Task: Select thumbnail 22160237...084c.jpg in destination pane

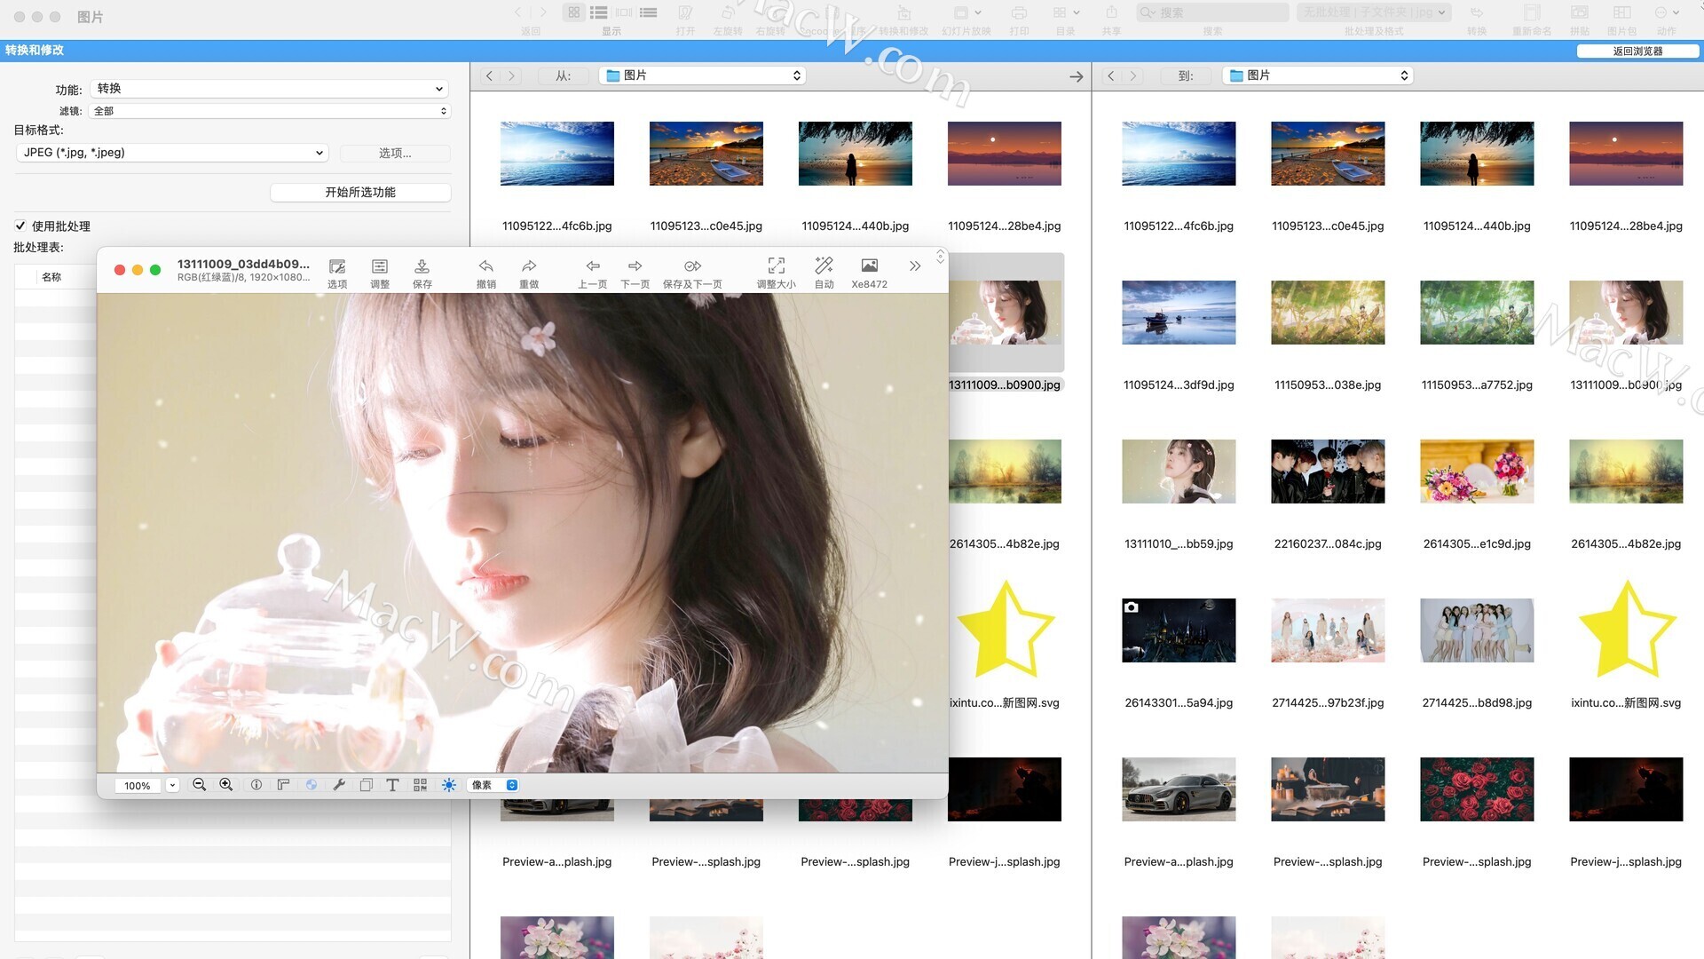Action: (1328, 472)
